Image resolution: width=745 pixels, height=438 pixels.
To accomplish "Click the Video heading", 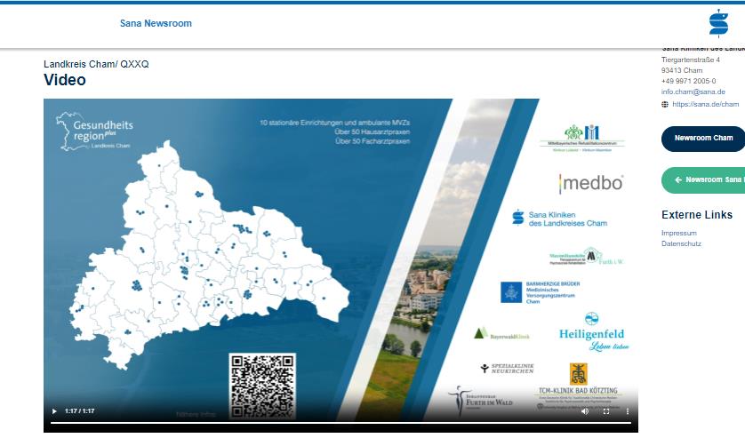I will 65,80.
